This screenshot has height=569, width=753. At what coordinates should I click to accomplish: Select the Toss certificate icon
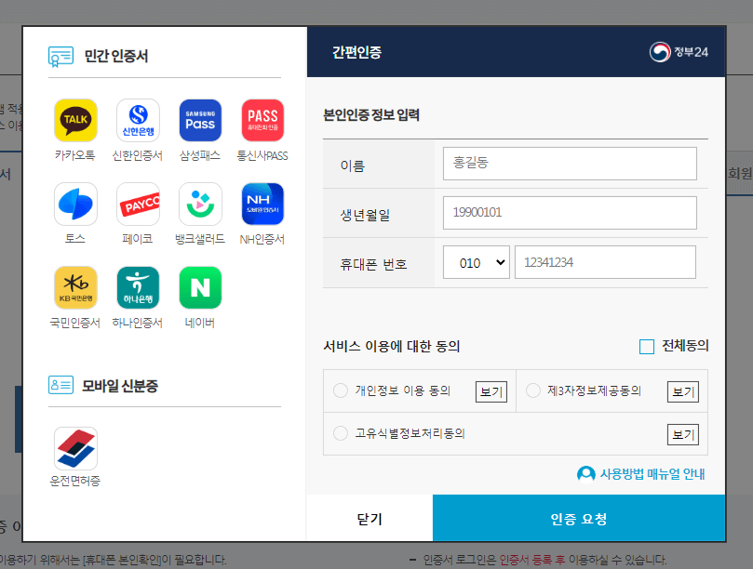75,204
